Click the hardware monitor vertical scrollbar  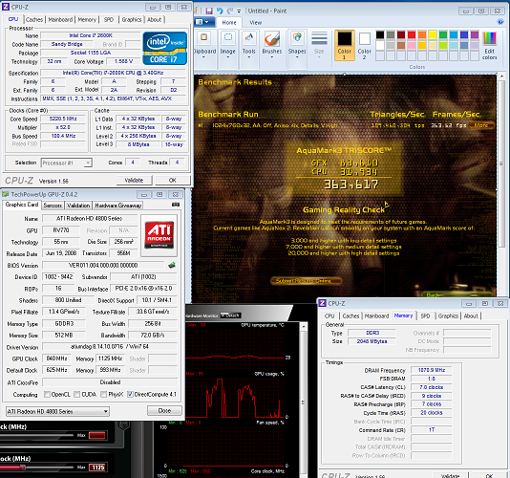[x=303, y=400]
